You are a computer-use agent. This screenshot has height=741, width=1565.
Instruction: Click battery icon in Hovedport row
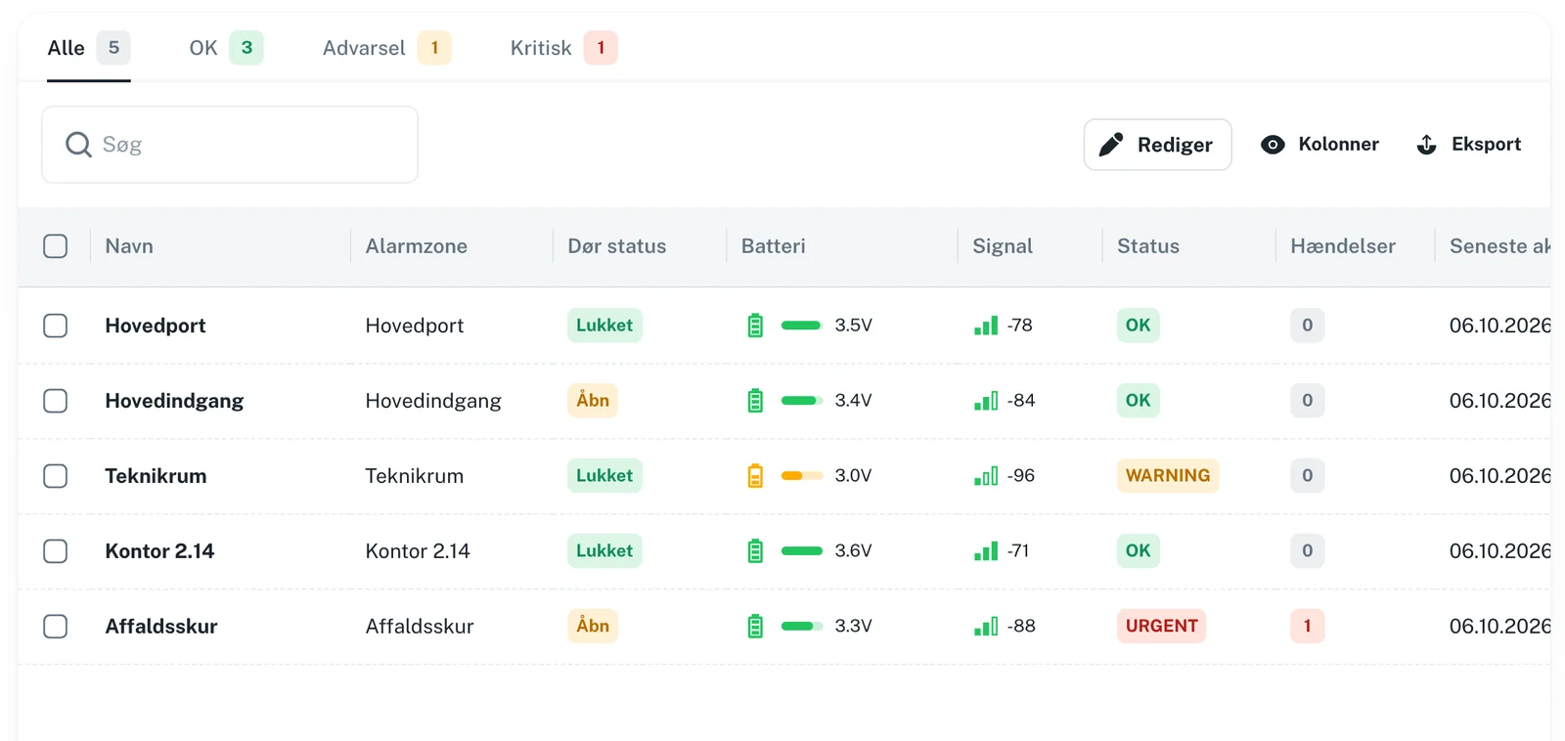coord(755,326)
